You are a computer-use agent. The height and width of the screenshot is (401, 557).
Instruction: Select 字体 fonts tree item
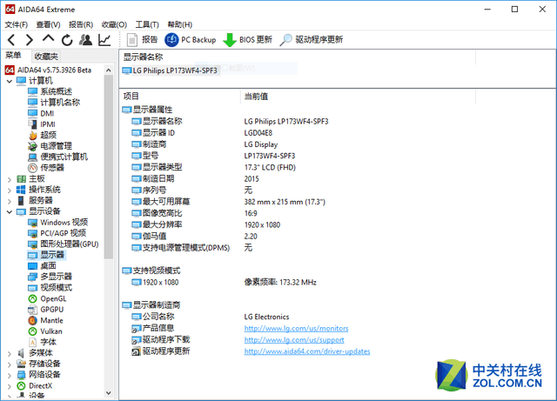pos(42,342)
